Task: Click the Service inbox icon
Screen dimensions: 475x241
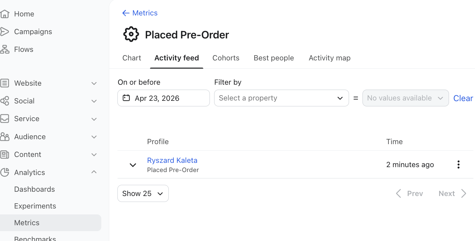Action: coord(4,119)
